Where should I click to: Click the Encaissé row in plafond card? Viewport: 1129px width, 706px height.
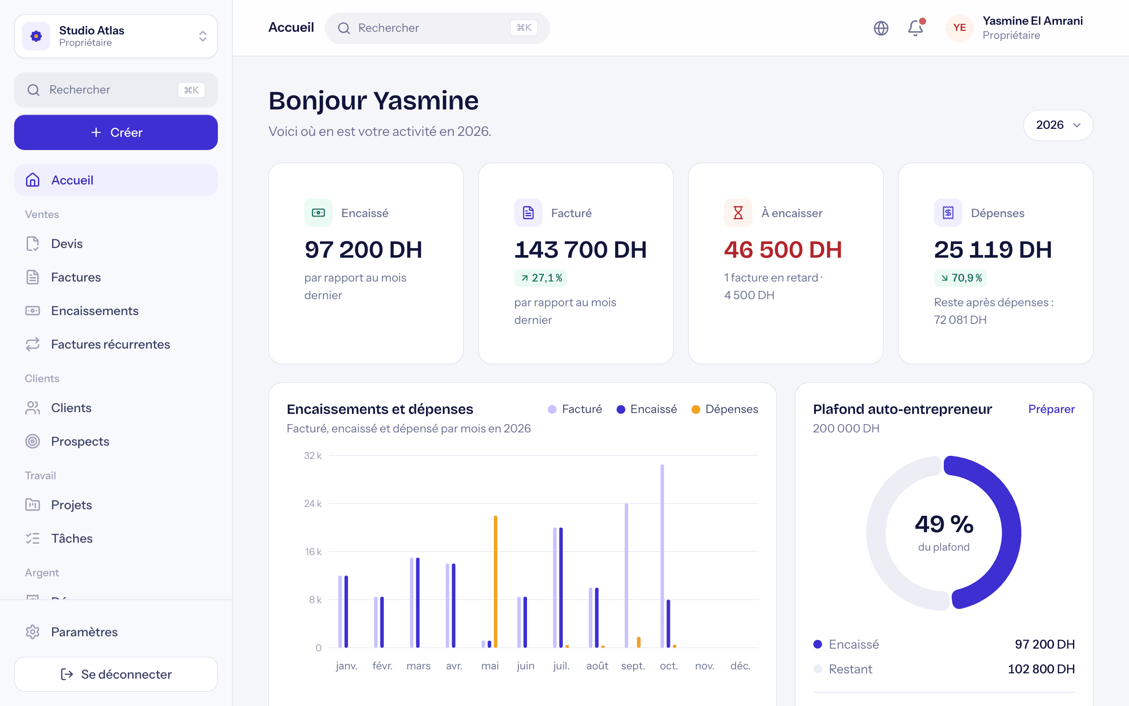pos(943,644)
